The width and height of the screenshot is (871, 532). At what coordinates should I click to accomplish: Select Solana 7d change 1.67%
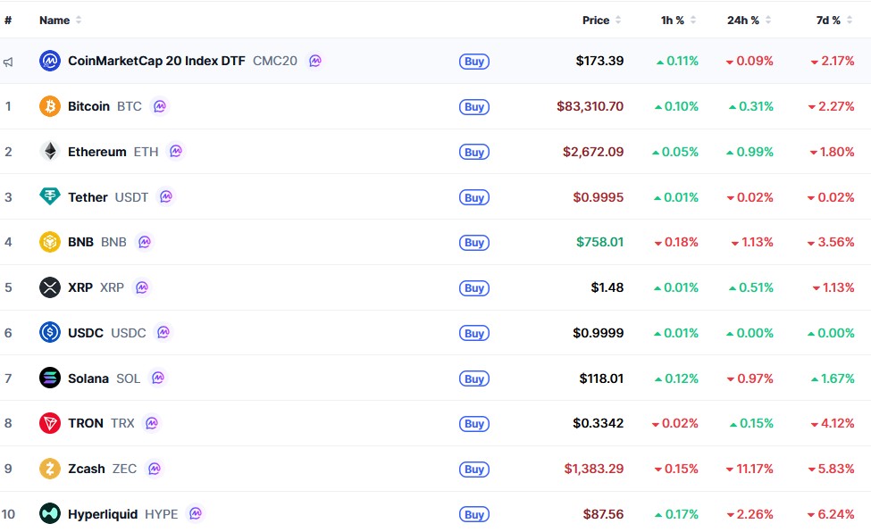coord(833,378)
